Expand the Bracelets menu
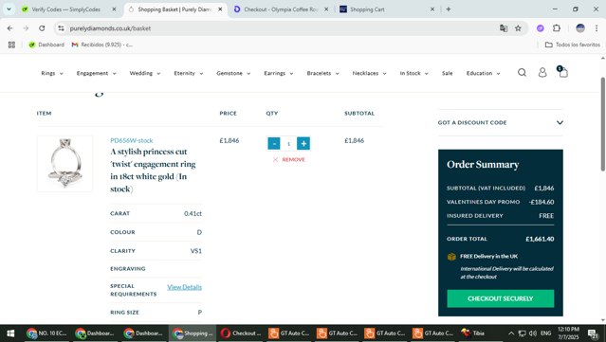Viewport: 606px width, 342px height. click(x=322, y=73)
